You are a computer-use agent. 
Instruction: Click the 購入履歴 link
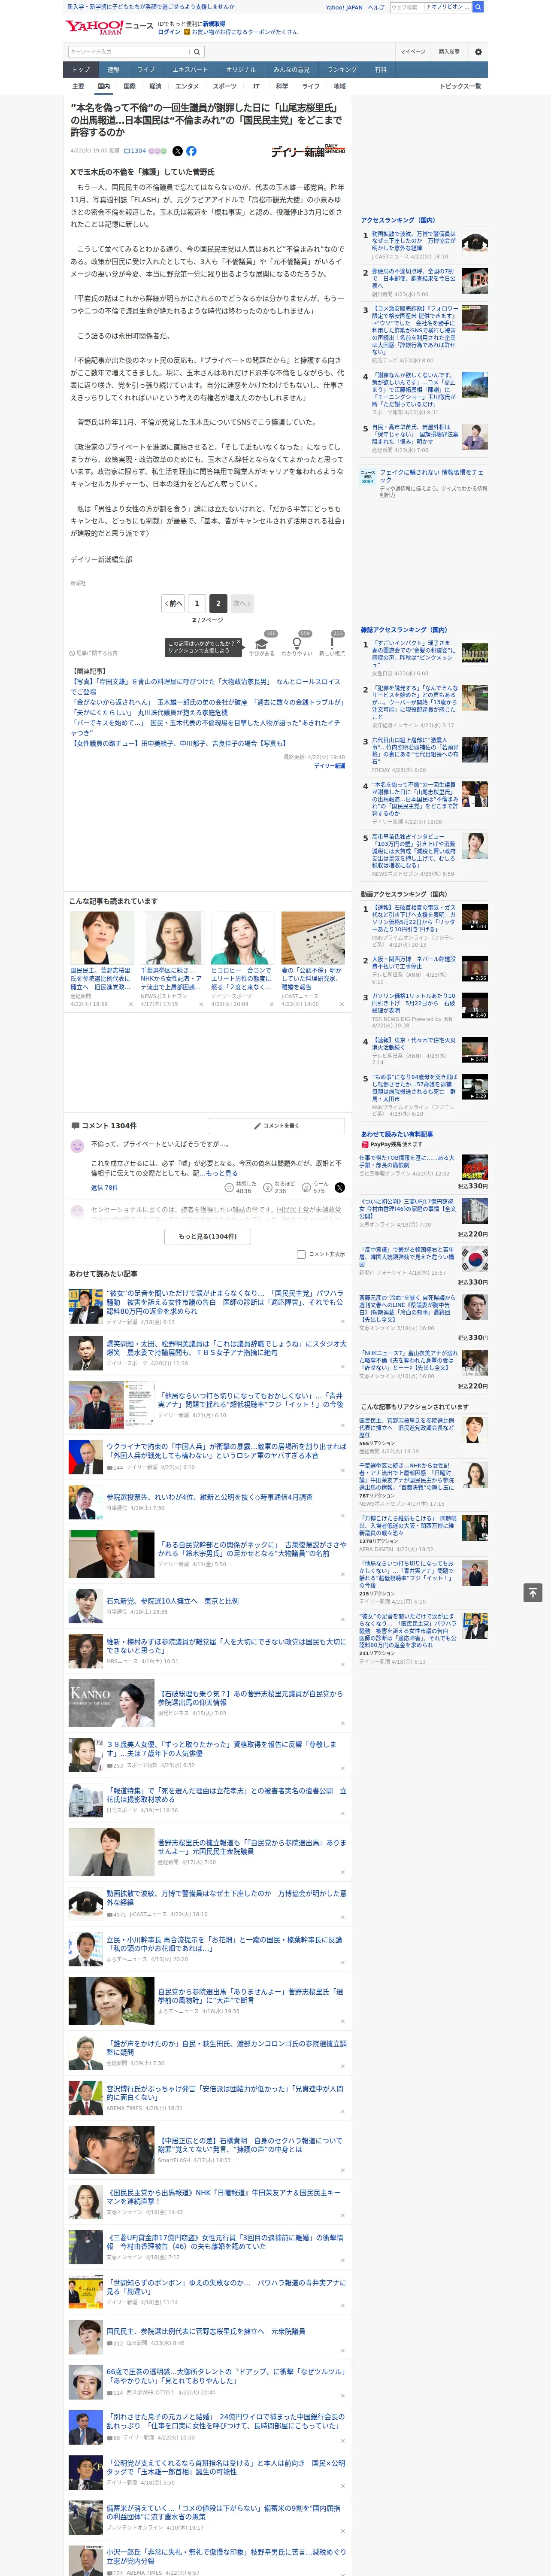click(x=449, y=52)
